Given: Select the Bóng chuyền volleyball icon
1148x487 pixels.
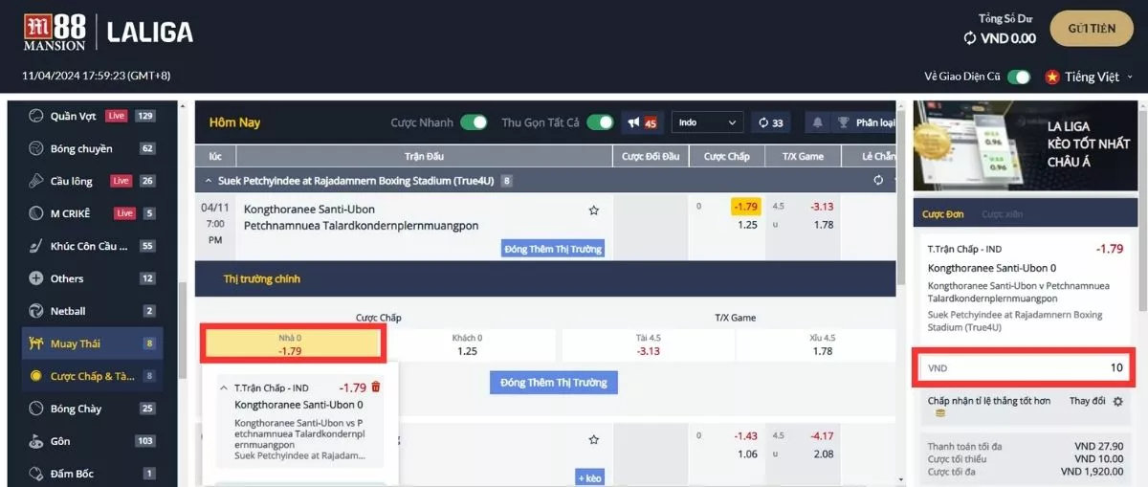Looking at the screenshot, I should point(36,148).
